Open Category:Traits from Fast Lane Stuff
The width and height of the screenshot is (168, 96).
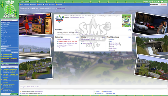click(68, 43)
